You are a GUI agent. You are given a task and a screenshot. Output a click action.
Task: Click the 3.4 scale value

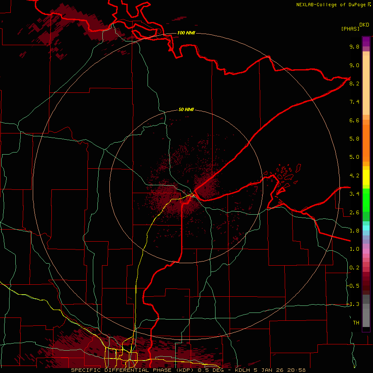[354, 194]
